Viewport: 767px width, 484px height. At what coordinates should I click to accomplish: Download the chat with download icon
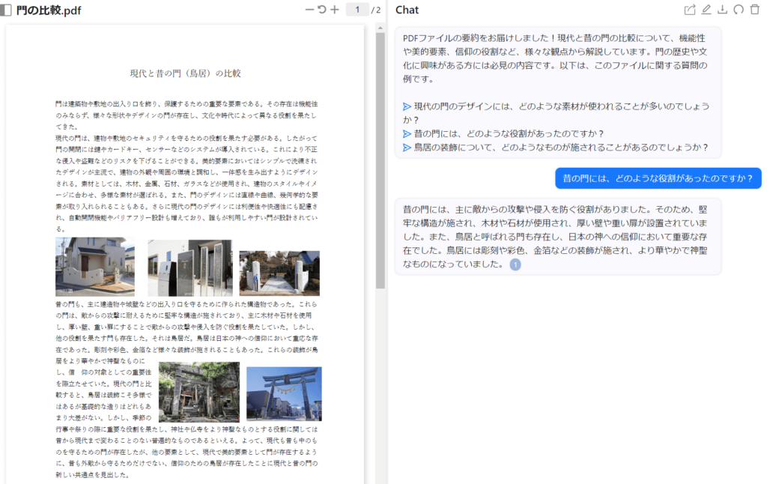(722, 10)
